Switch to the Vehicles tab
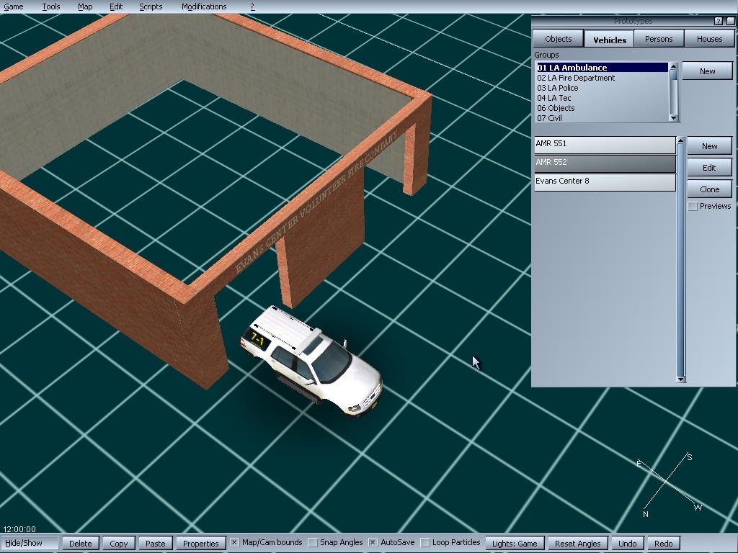This screenshot has width=738, height=553. click(610, 39)
